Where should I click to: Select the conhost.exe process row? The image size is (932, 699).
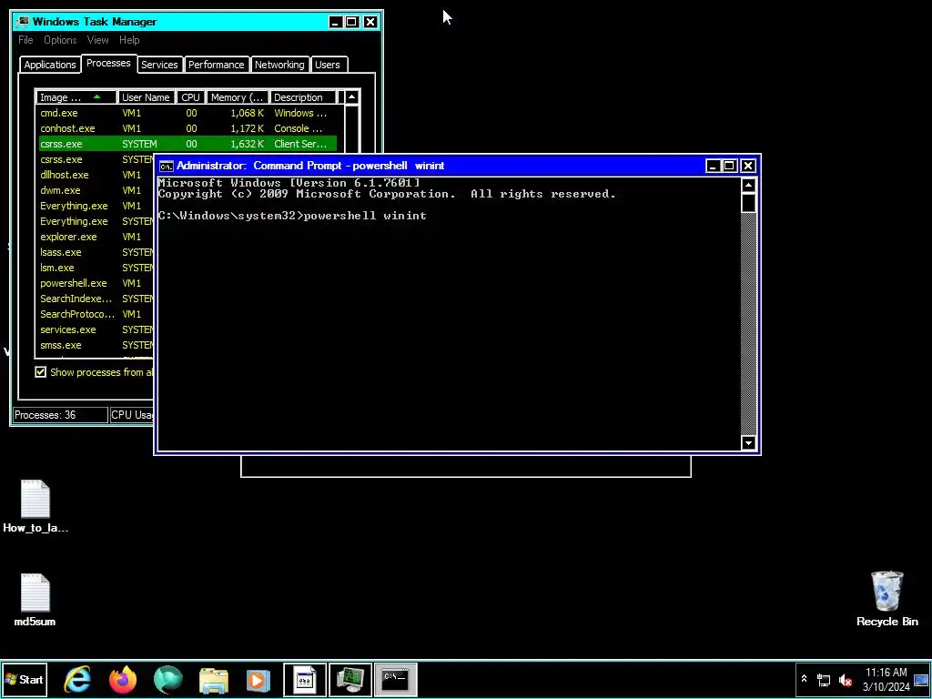[x=187, y=128]
